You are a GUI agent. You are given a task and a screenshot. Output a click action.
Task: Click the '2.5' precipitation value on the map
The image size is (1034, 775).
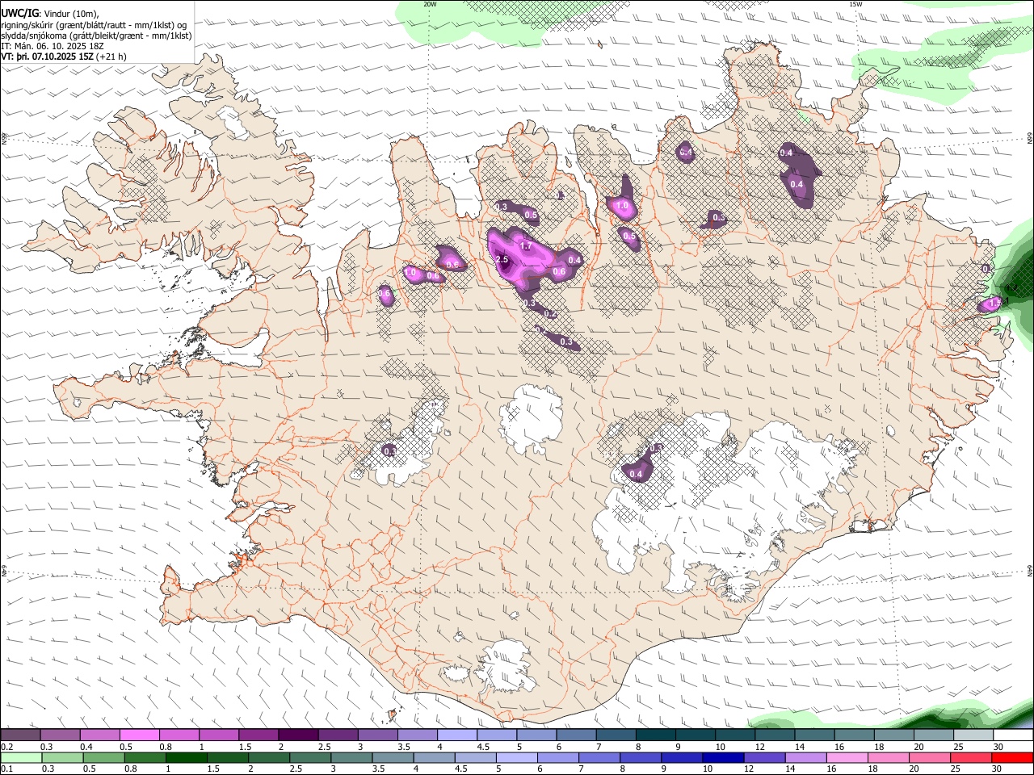click(x=502, y=260)
